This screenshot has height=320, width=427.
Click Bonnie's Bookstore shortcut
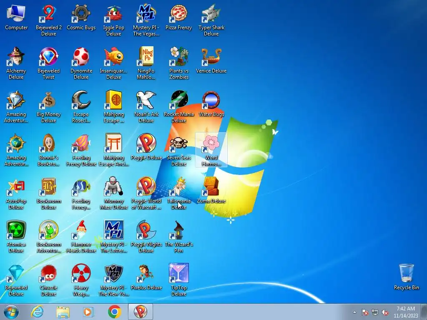(x=48, y=150)
